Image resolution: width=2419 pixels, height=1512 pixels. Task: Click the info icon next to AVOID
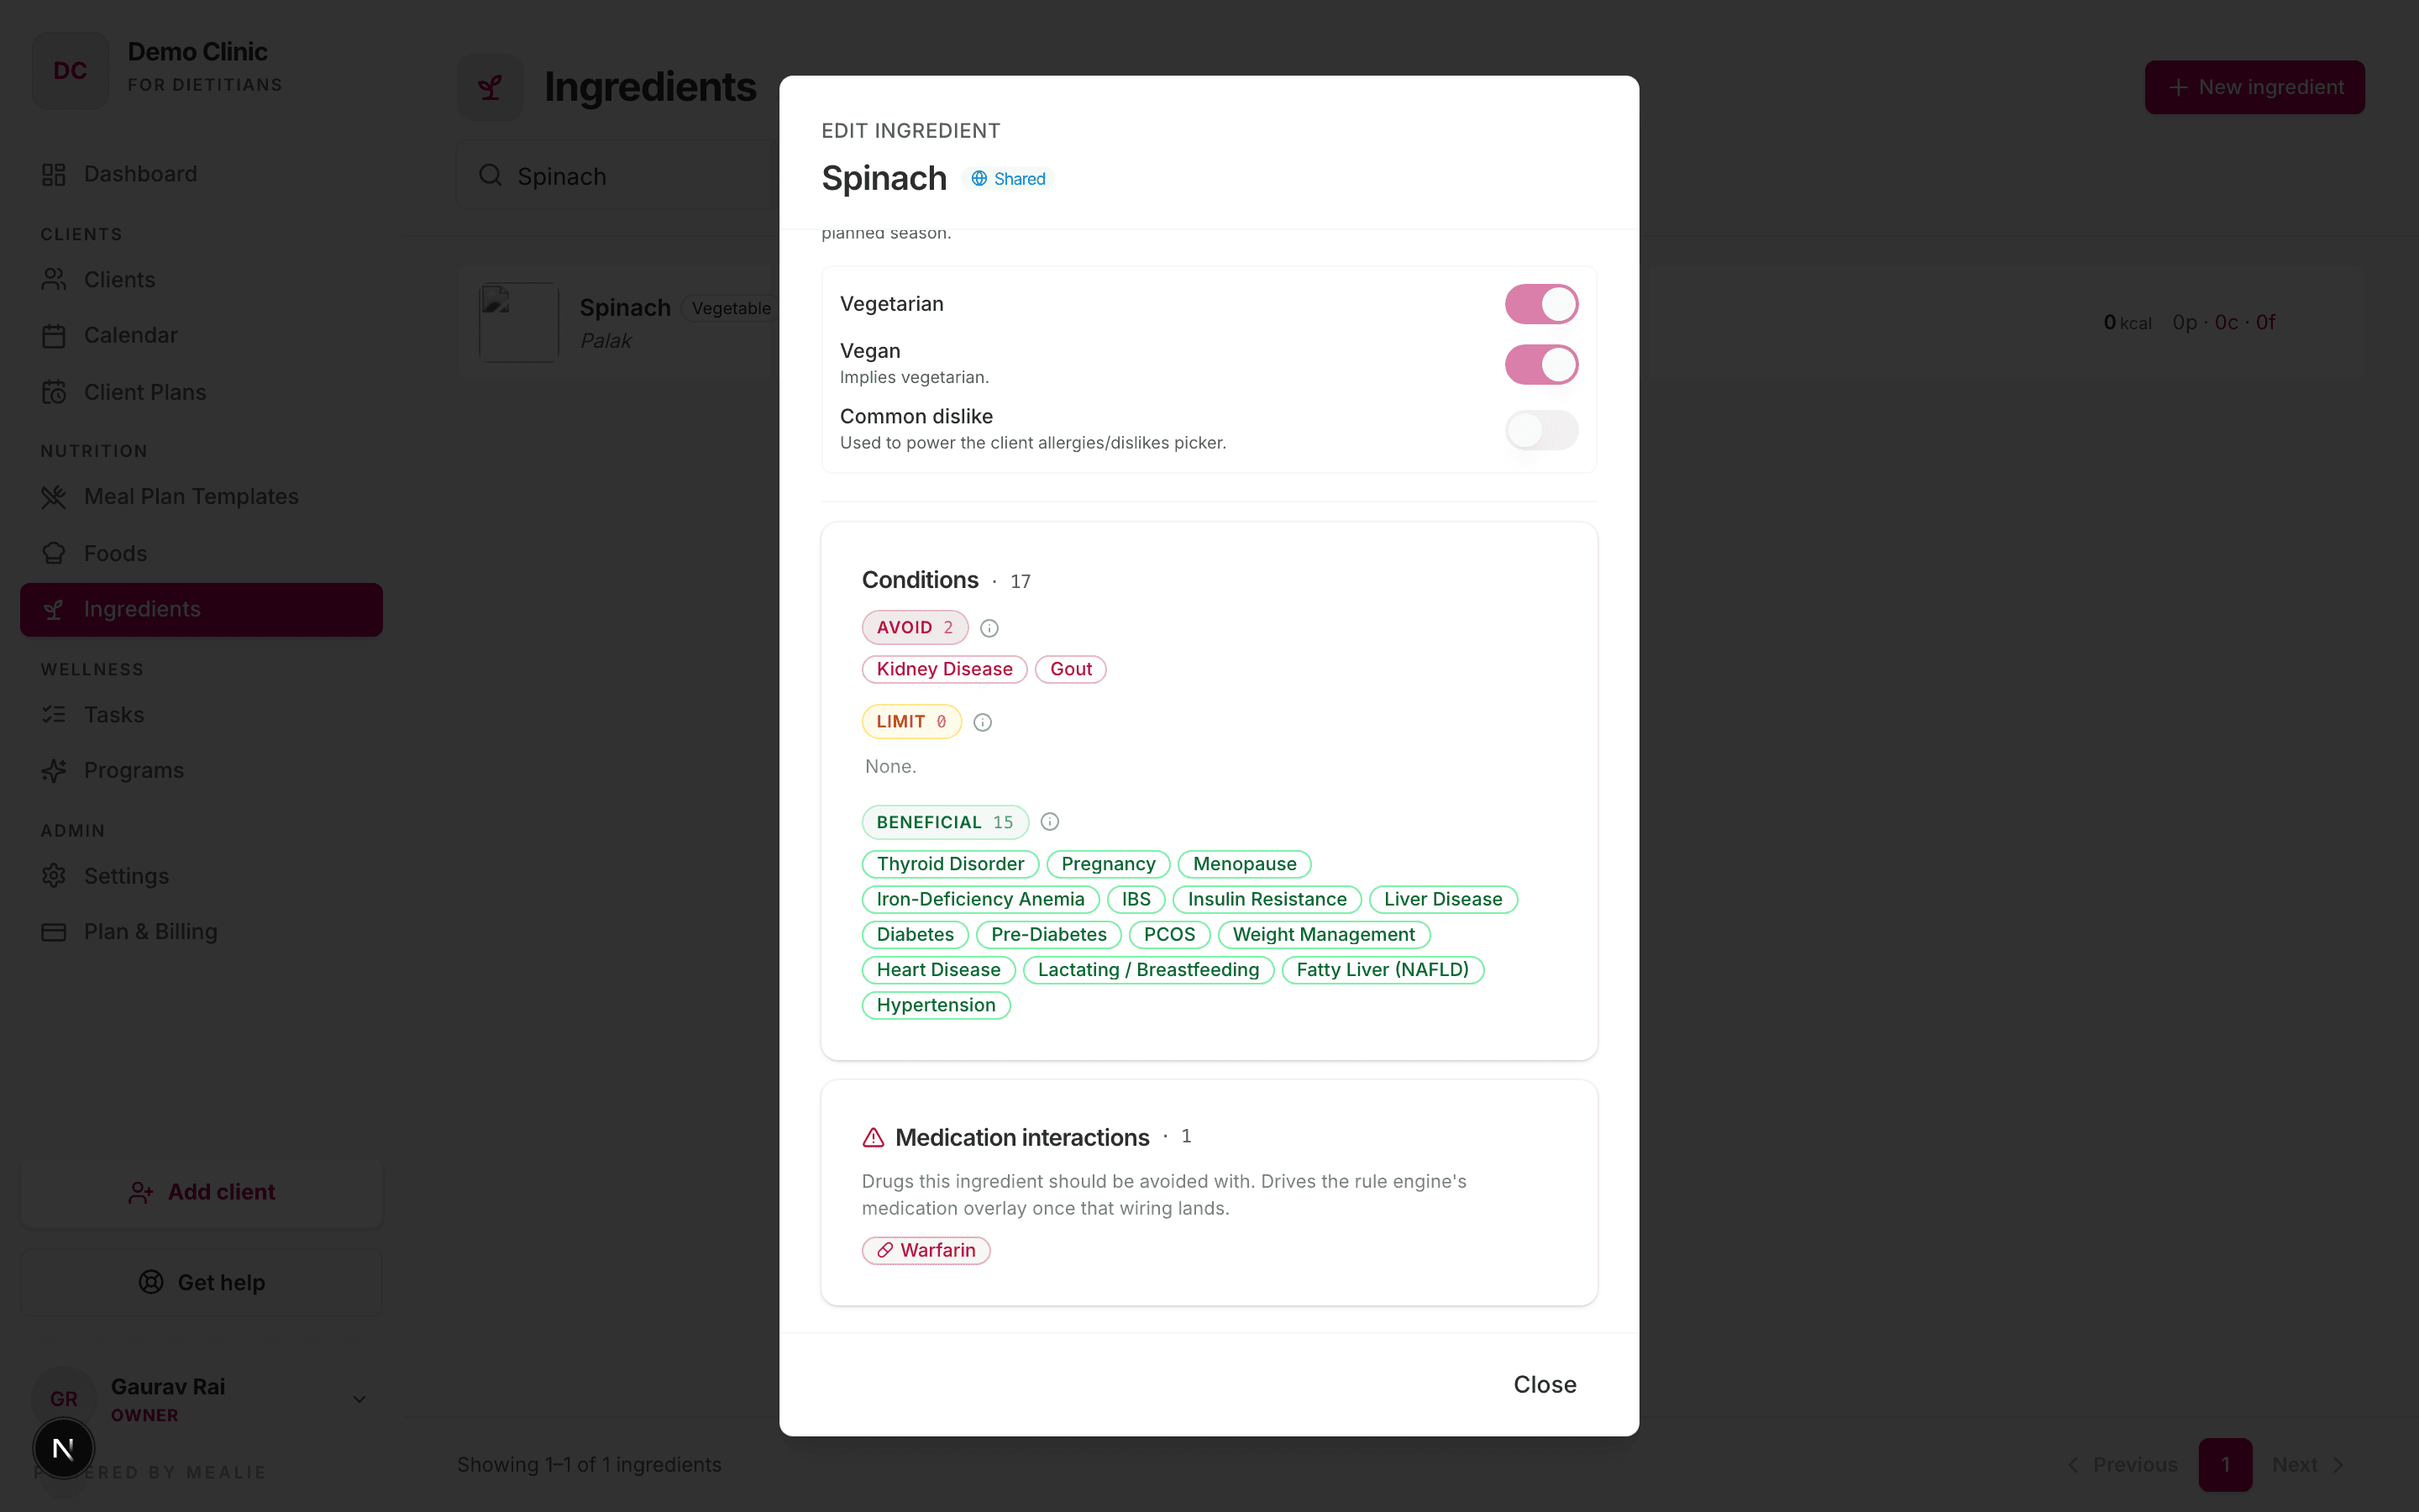click(x=989, y=628)
